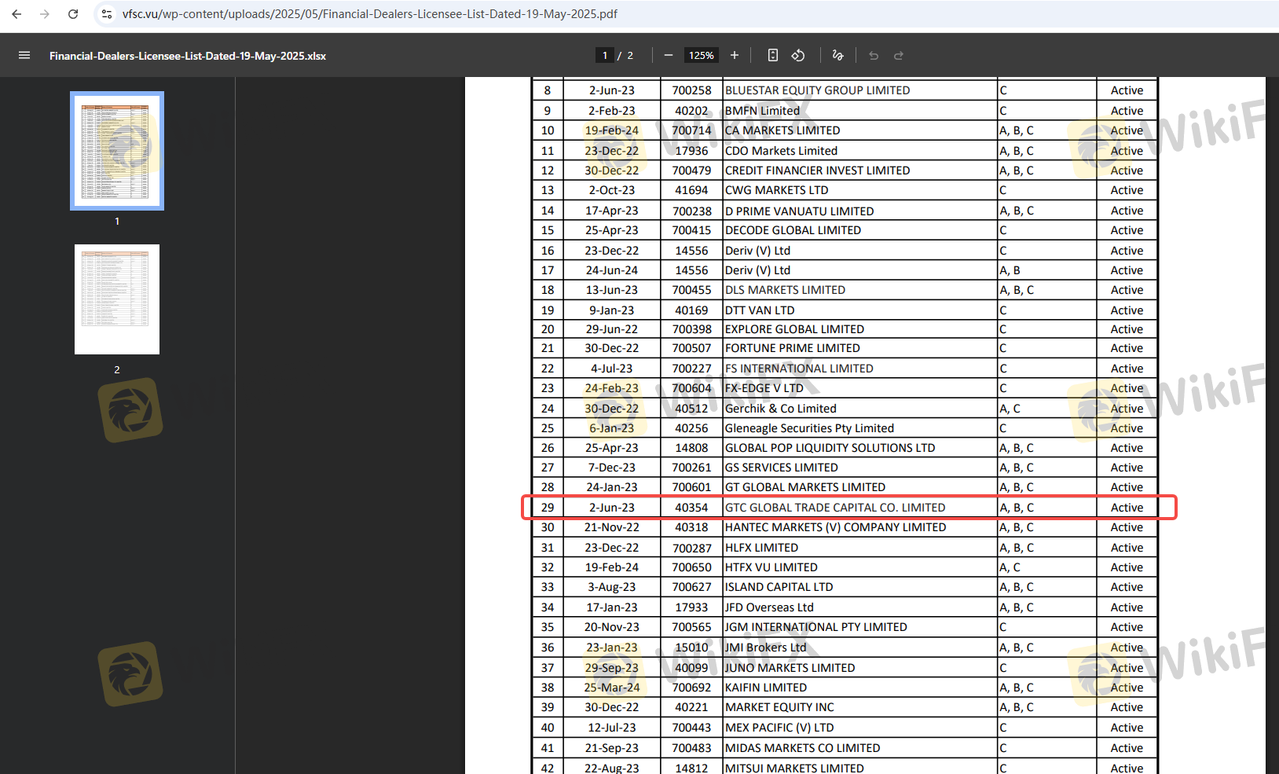Reload the current page
Viewport: 1279px width, 774px height.
click(x=73, y=14)
